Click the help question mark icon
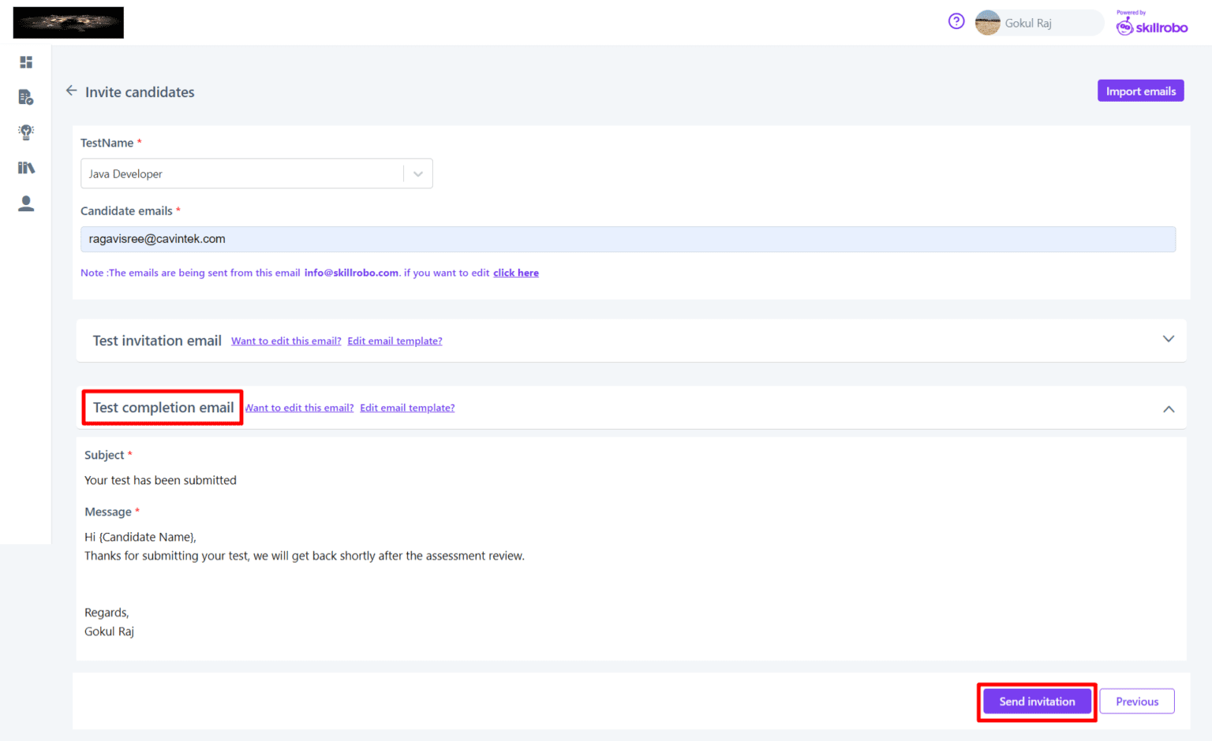 click(x=956, y=21)
